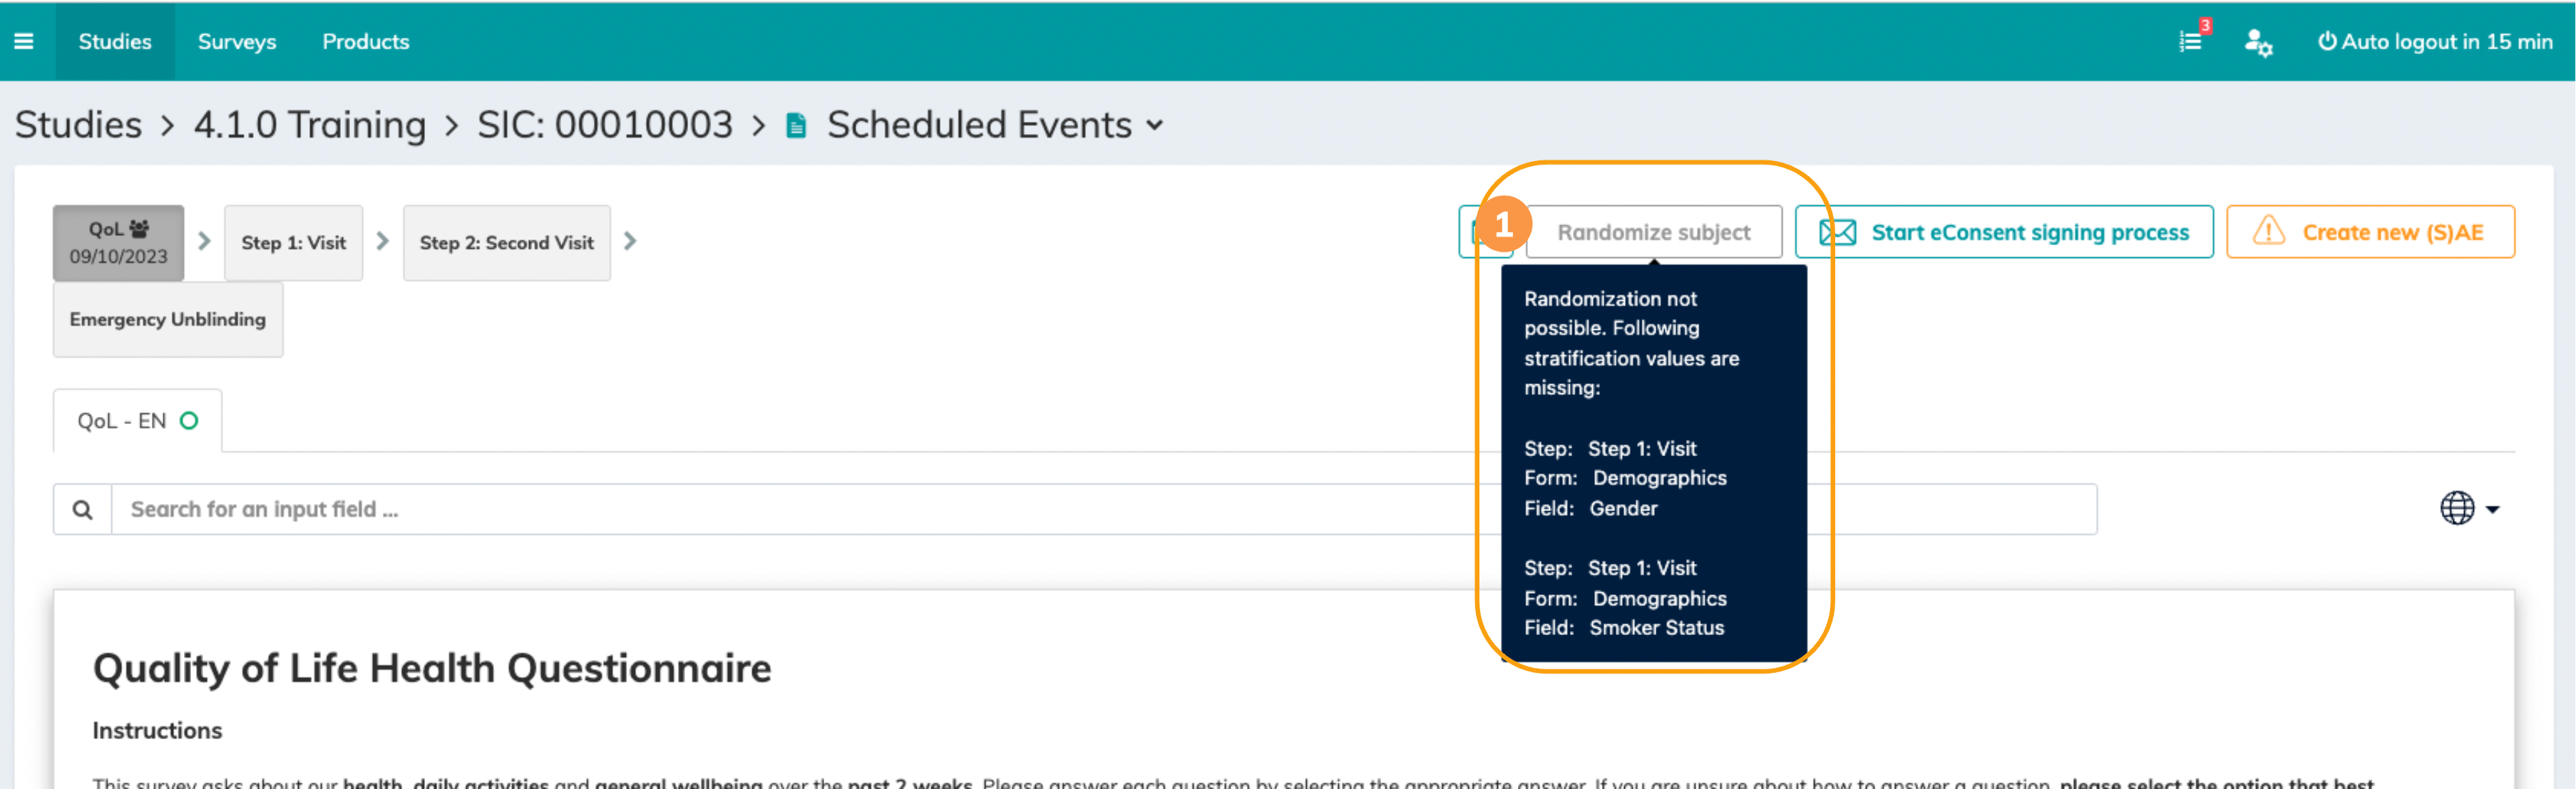Click the globe language icon
The image size is (2576, 789).
2456,508
